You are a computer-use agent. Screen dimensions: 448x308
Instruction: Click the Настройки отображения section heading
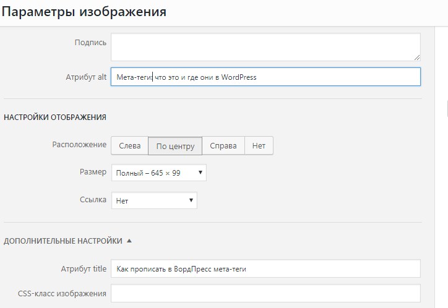click(x=55, y=118)
